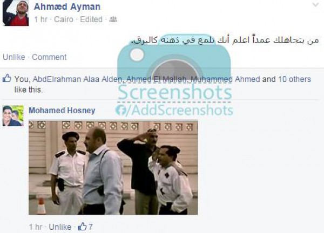Open the post's 1 hr timestamp
324x233 pixels.
tap(40, 19)
